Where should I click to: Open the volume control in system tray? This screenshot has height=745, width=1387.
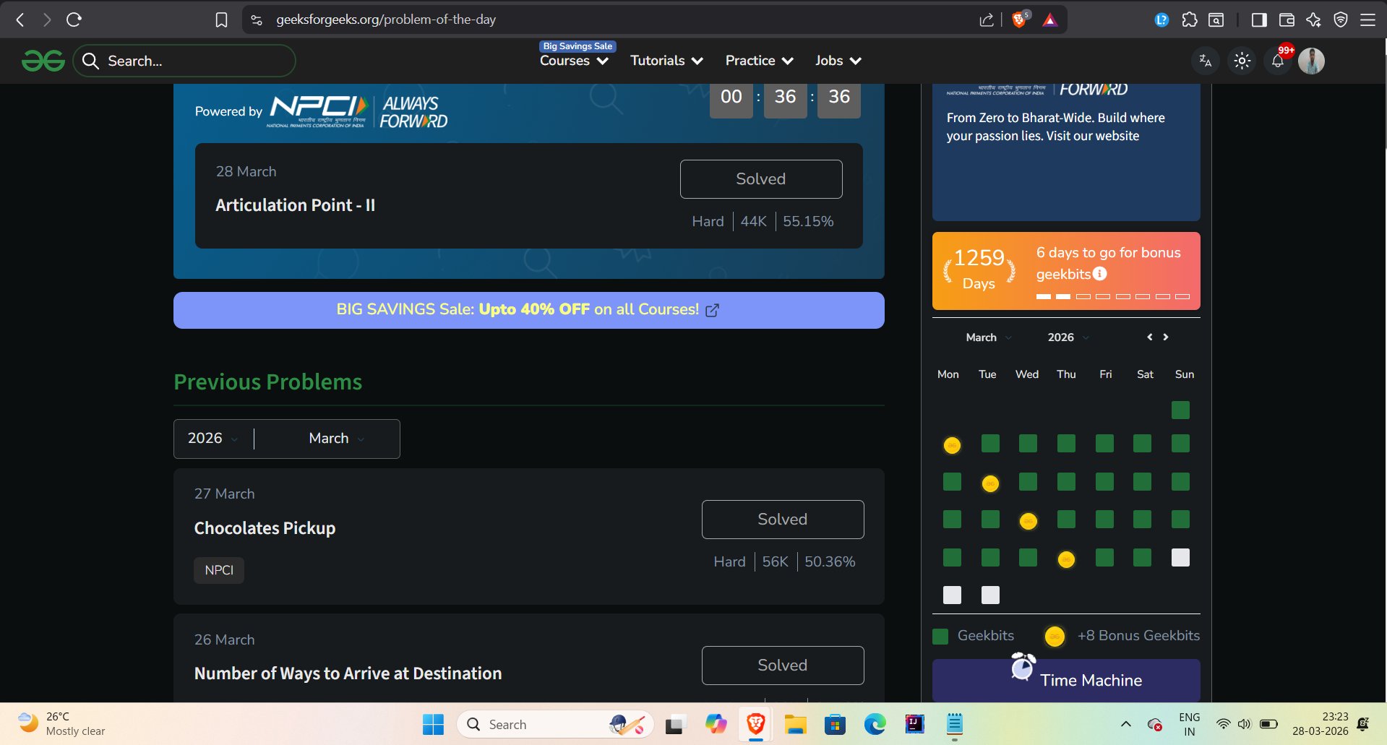point(1244,724)
